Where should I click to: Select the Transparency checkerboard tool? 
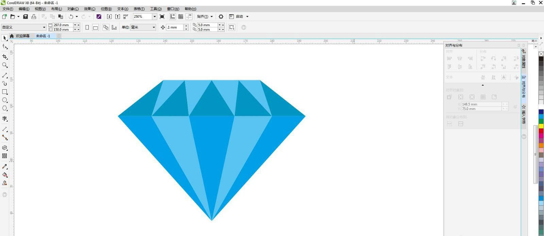pyautogui.click(x=5, y=156)
